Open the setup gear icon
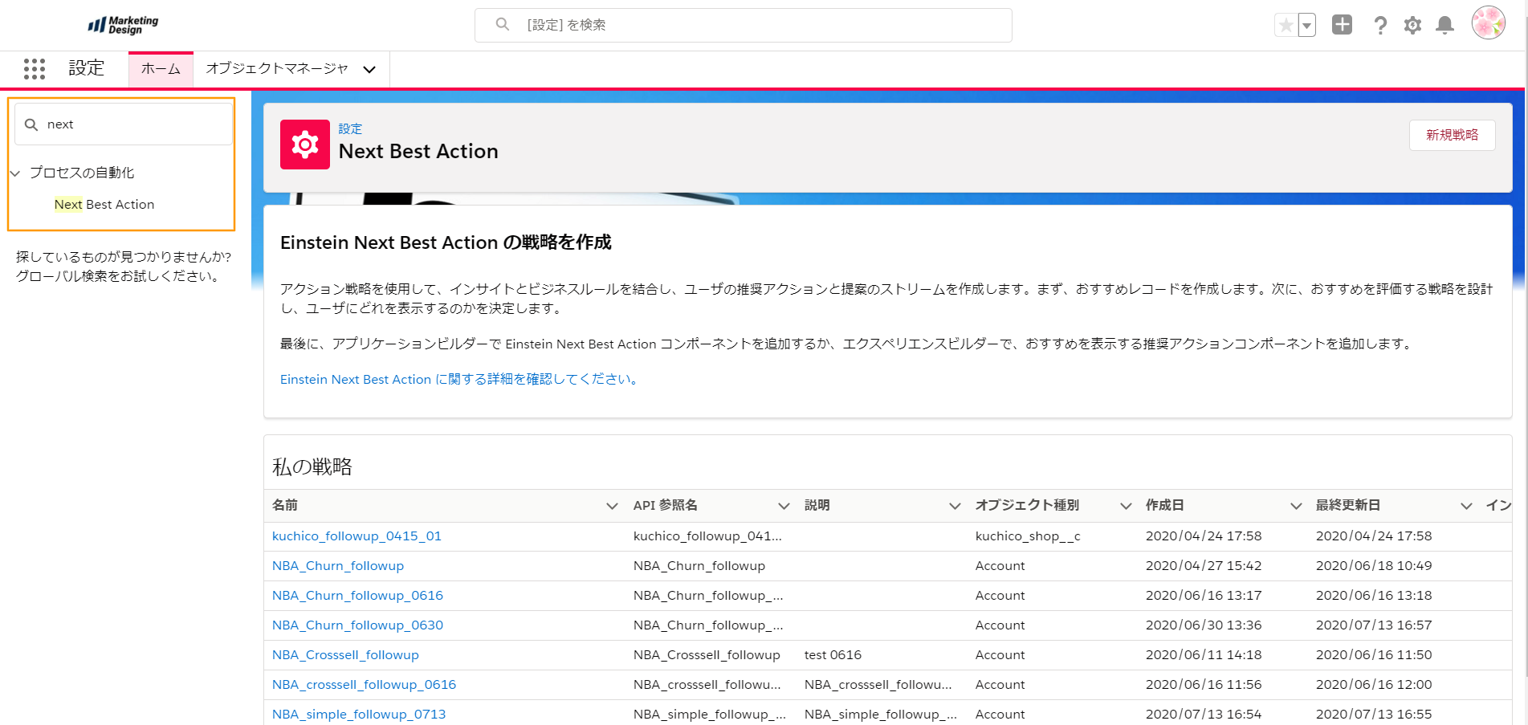Image resolution: width=1528 pixels, height=725 pixels. tap(1412, 26)
